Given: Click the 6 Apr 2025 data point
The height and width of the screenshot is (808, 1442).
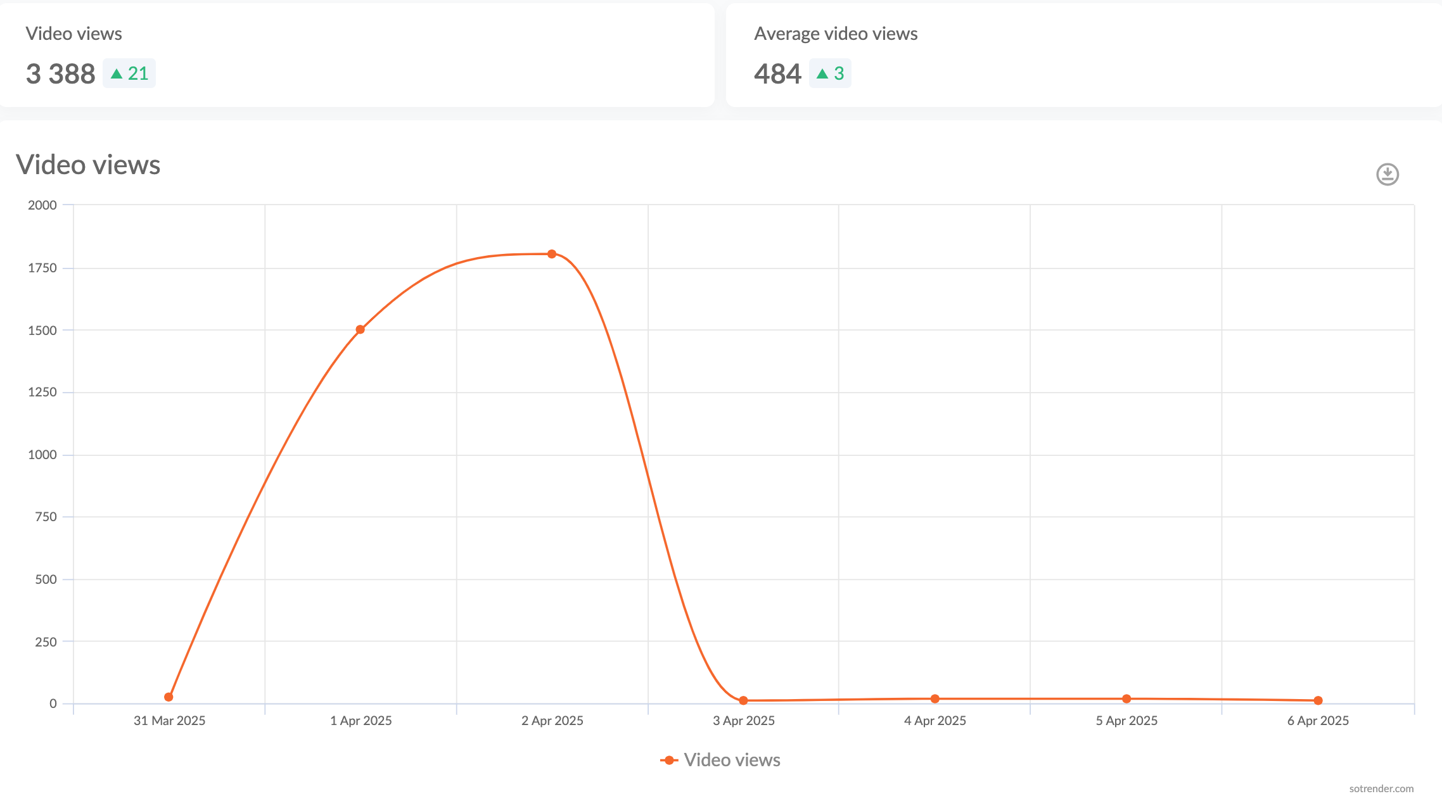Looking at the screenshot, I should coord(1318,700).
